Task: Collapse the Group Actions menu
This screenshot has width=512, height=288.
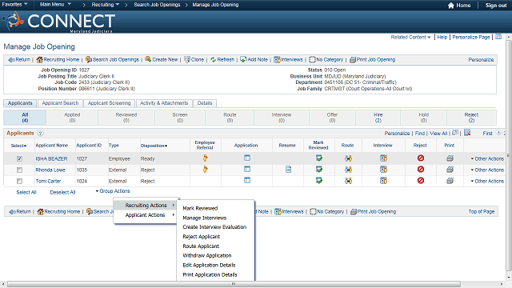Action: [x=113, y=191]
